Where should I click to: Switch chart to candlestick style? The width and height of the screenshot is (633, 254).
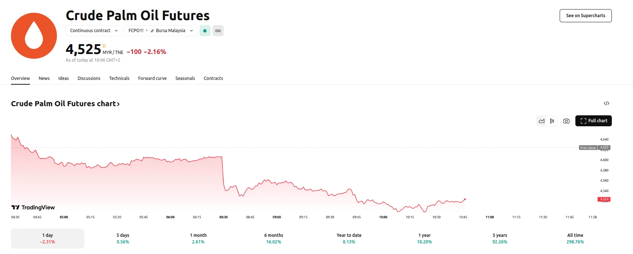click(552, 121)
